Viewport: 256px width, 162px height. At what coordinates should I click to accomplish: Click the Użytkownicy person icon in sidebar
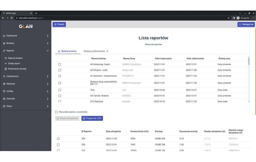point(4,76)
